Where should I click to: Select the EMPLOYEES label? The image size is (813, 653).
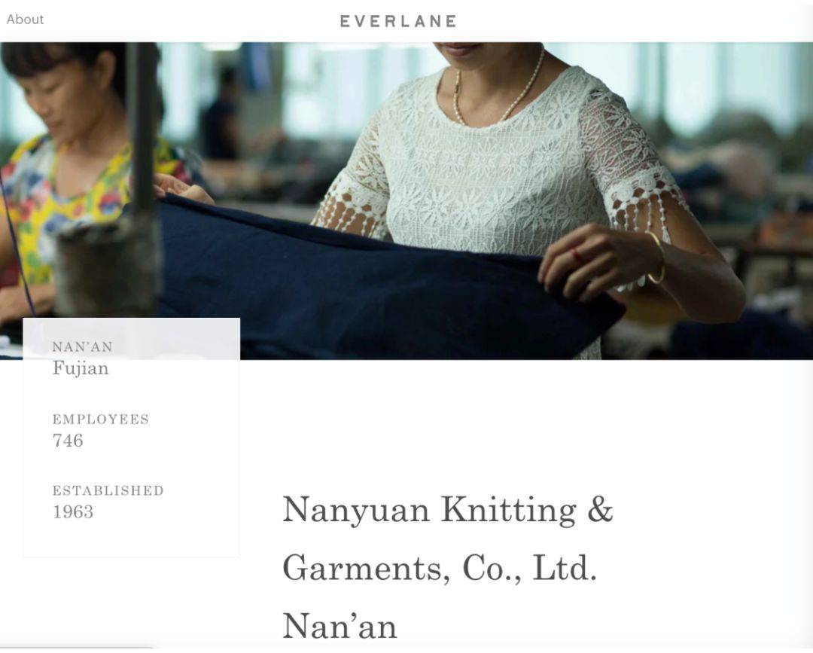[101, 419]
